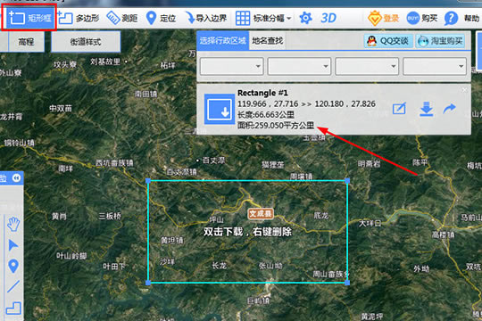Select the 多边形 polygon tool
This screenshot has height=321, width=482.
(79, 18)
